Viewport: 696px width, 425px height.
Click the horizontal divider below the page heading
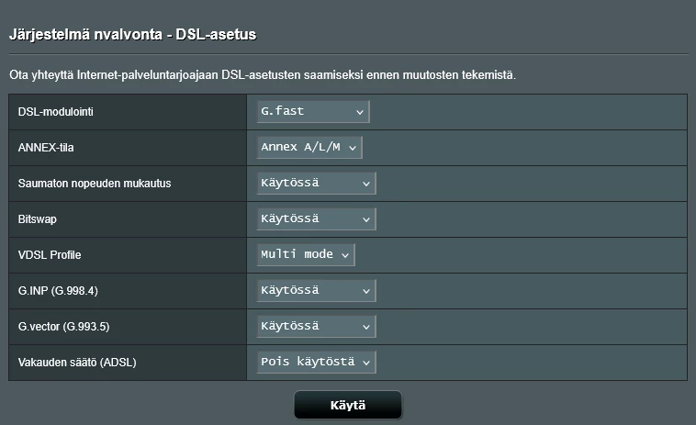(x=347, y=54)
